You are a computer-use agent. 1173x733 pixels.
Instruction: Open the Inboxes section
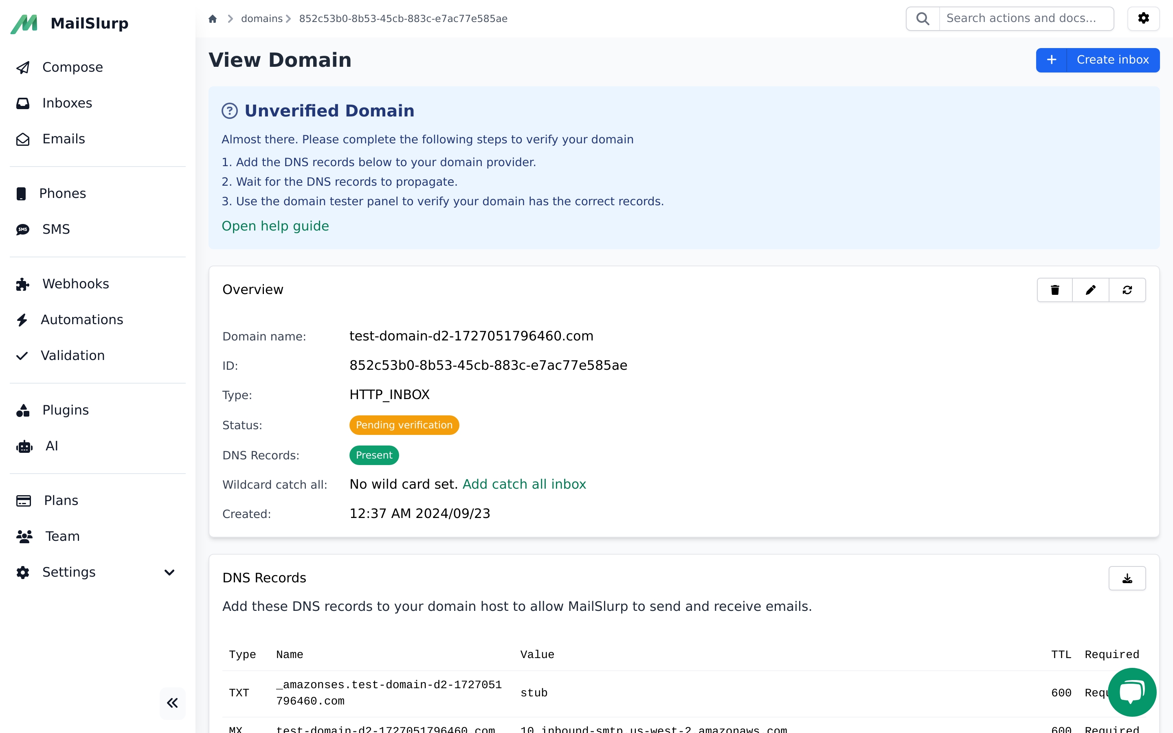(67, 103)
